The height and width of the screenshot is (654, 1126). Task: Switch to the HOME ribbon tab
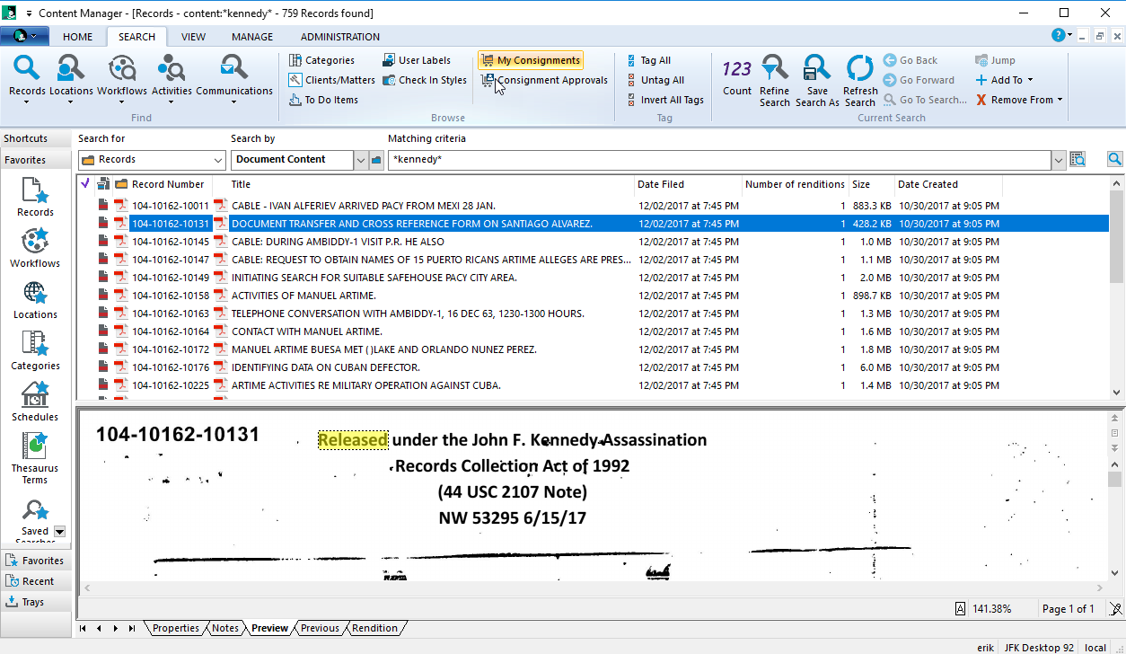point(78,37)
